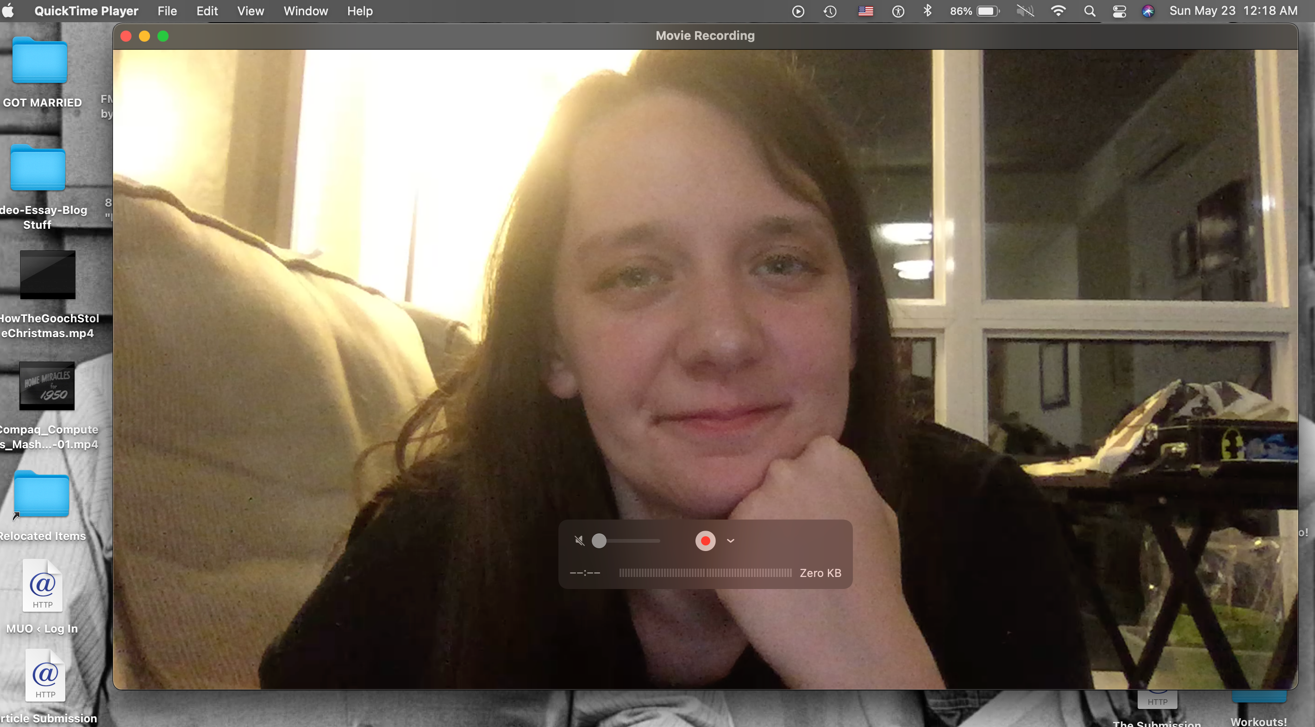Open recording options chevron next to record button
1315x727 pixels.
tap(731, 541)
